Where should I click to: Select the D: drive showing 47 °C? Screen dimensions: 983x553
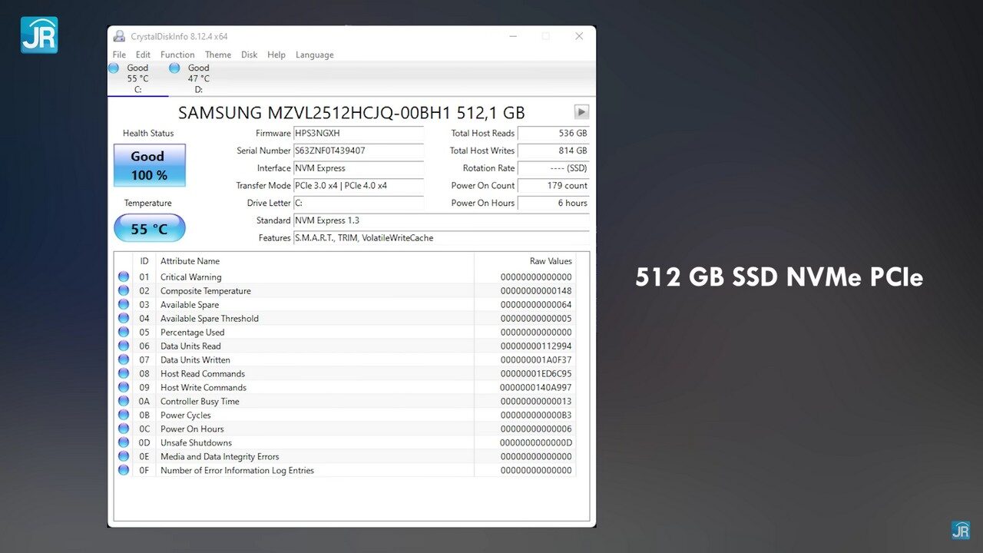pyautogui.click(x=175, y=68)
